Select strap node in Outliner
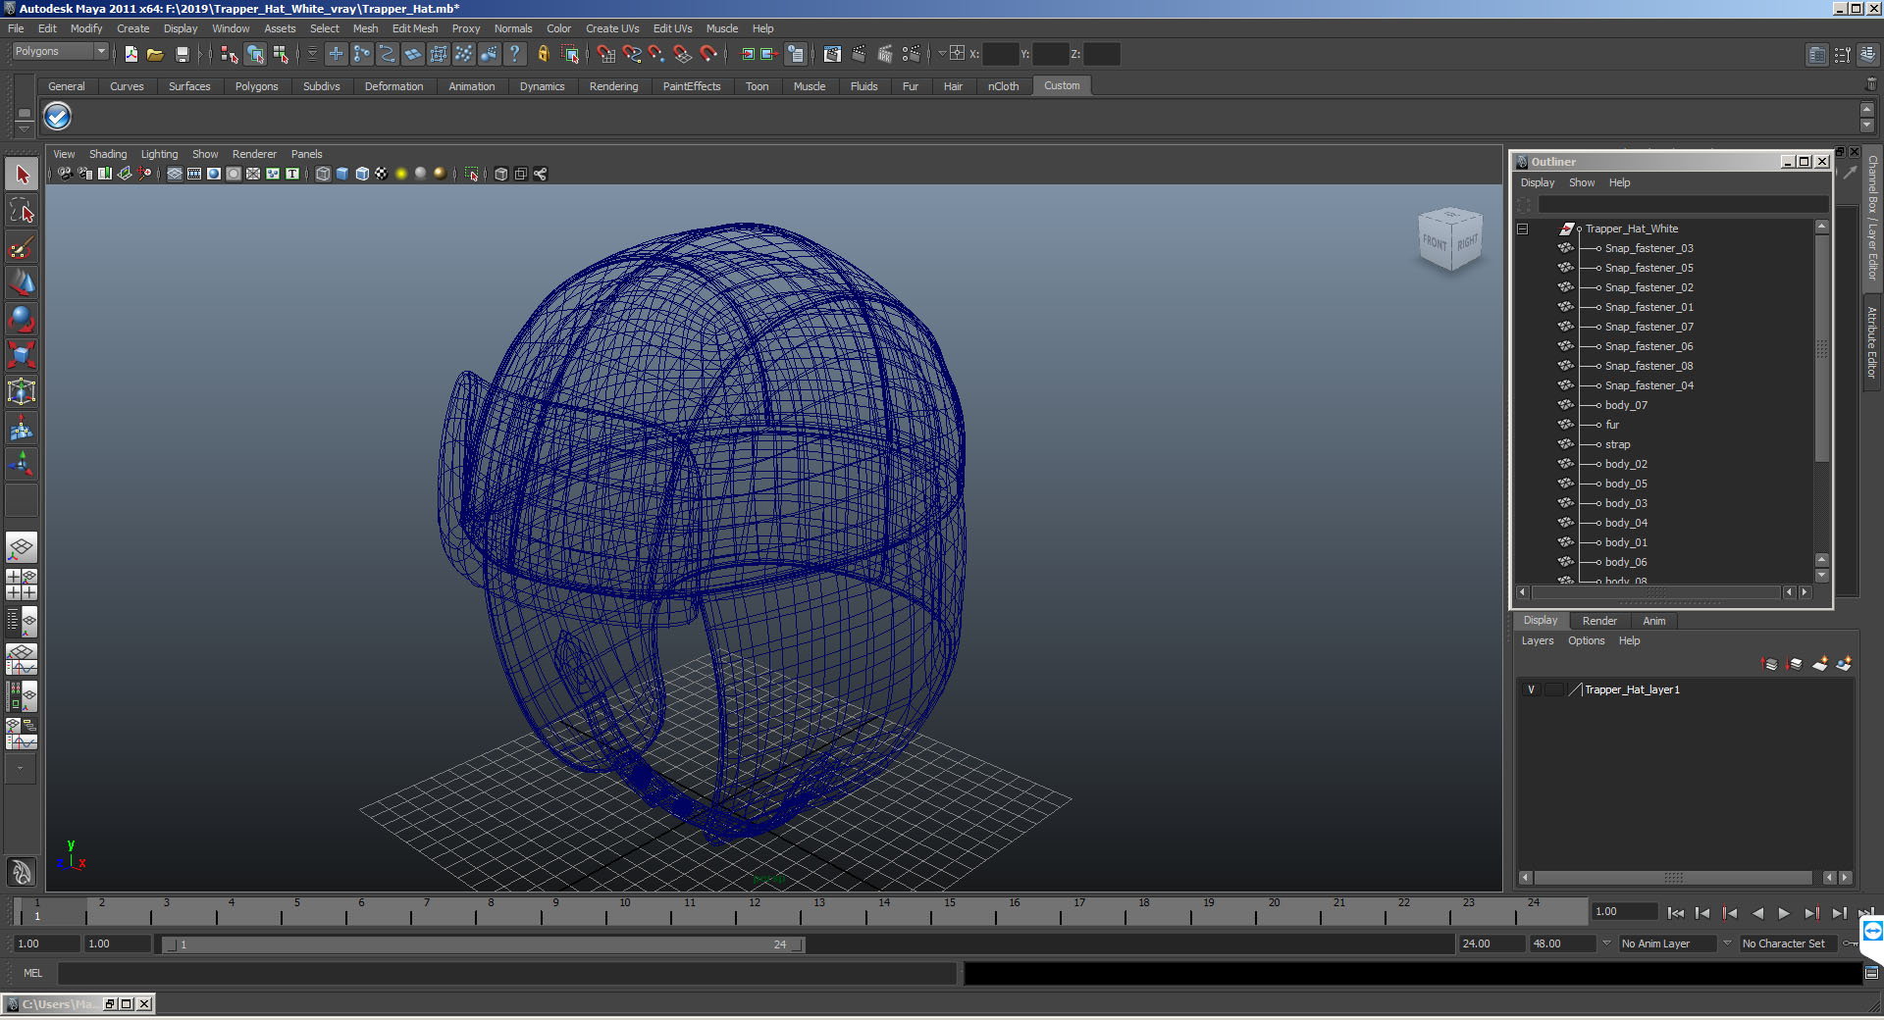1884x1020 pixels. [1617, 444]
